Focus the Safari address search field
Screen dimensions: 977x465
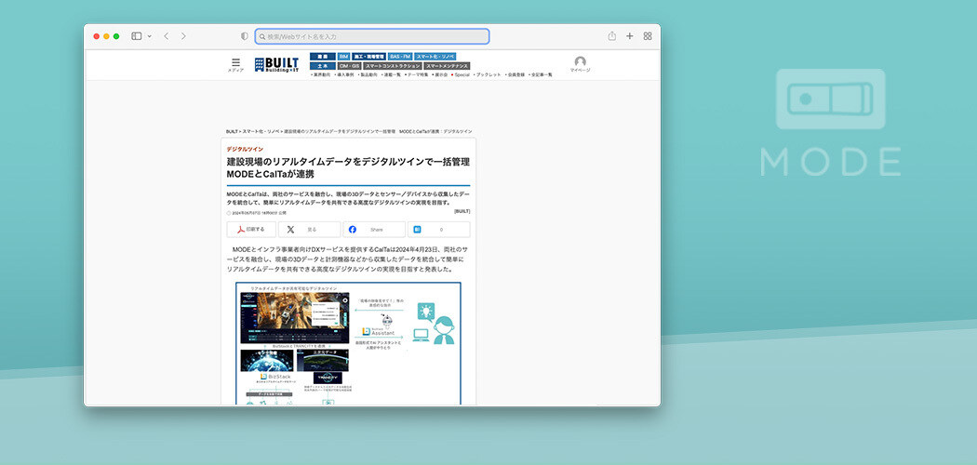click(372, 36)
